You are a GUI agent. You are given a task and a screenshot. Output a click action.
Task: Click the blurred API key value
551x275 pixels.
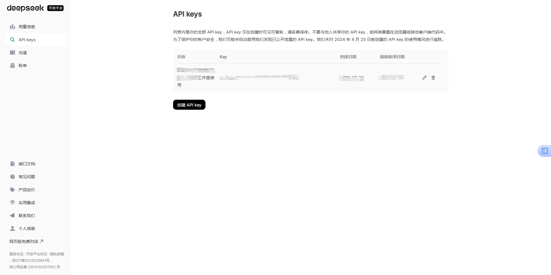(x=260, y=78)
